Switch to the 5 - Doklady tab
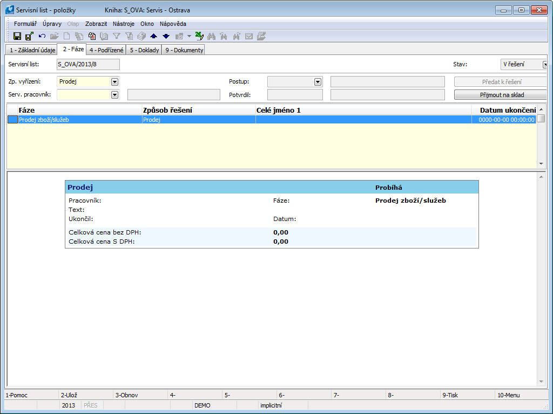The height and width of the screenshot is (414, 553). (x=144, y=50)
